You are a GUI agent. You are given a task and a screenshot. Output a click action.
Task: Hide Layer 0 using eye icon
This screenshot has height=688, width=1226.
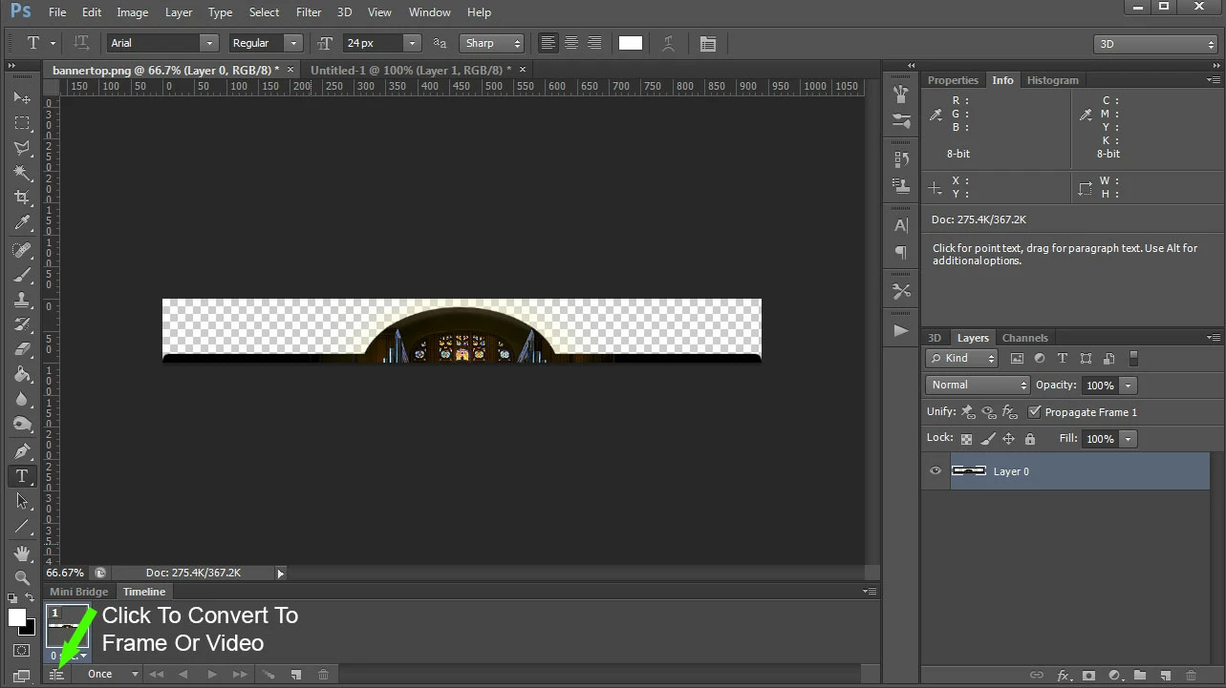point(936,470)
